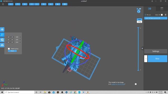
Task: Switch view mode to Solid
Action: [x=139, y=19]
